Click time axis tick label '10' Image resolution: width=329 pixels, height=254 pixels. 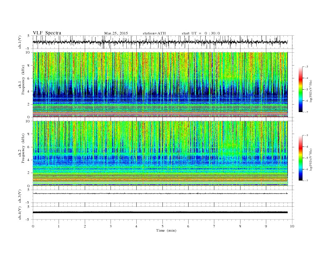(x=292, y=226)
